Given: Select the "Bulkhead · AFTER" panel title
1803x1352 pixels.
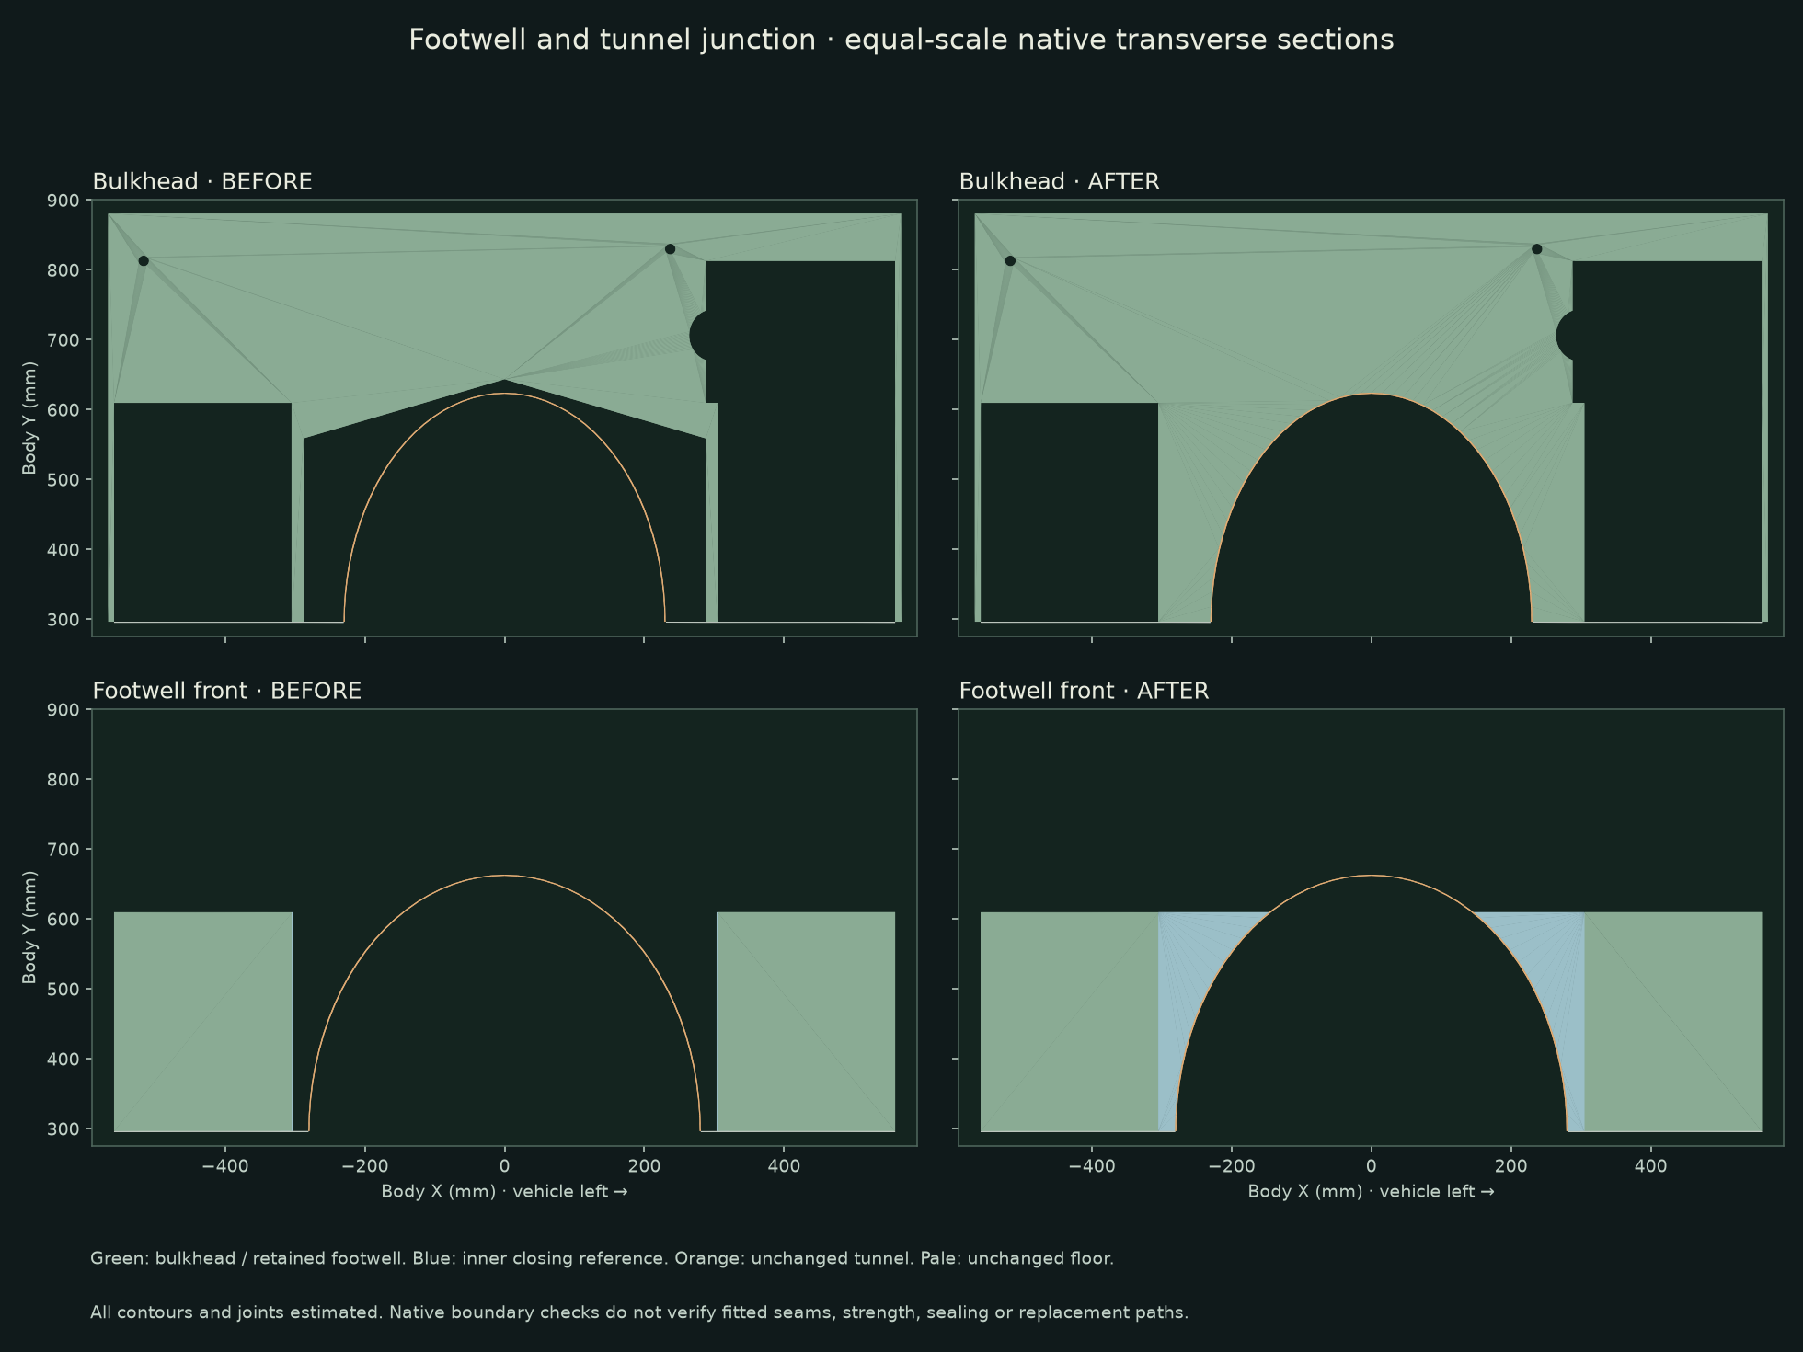Looking at the screenshot, I should click(x=1060, y=181).
